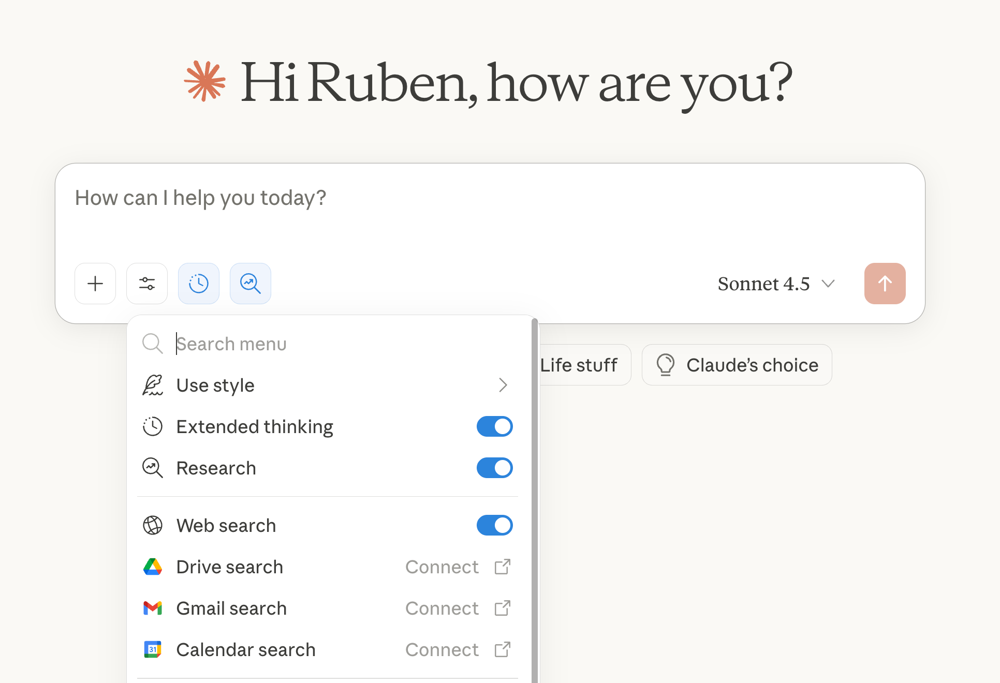This screenshot has width=1000, height=683.
Task: Click the plus attachment icon
Action: 95,284
